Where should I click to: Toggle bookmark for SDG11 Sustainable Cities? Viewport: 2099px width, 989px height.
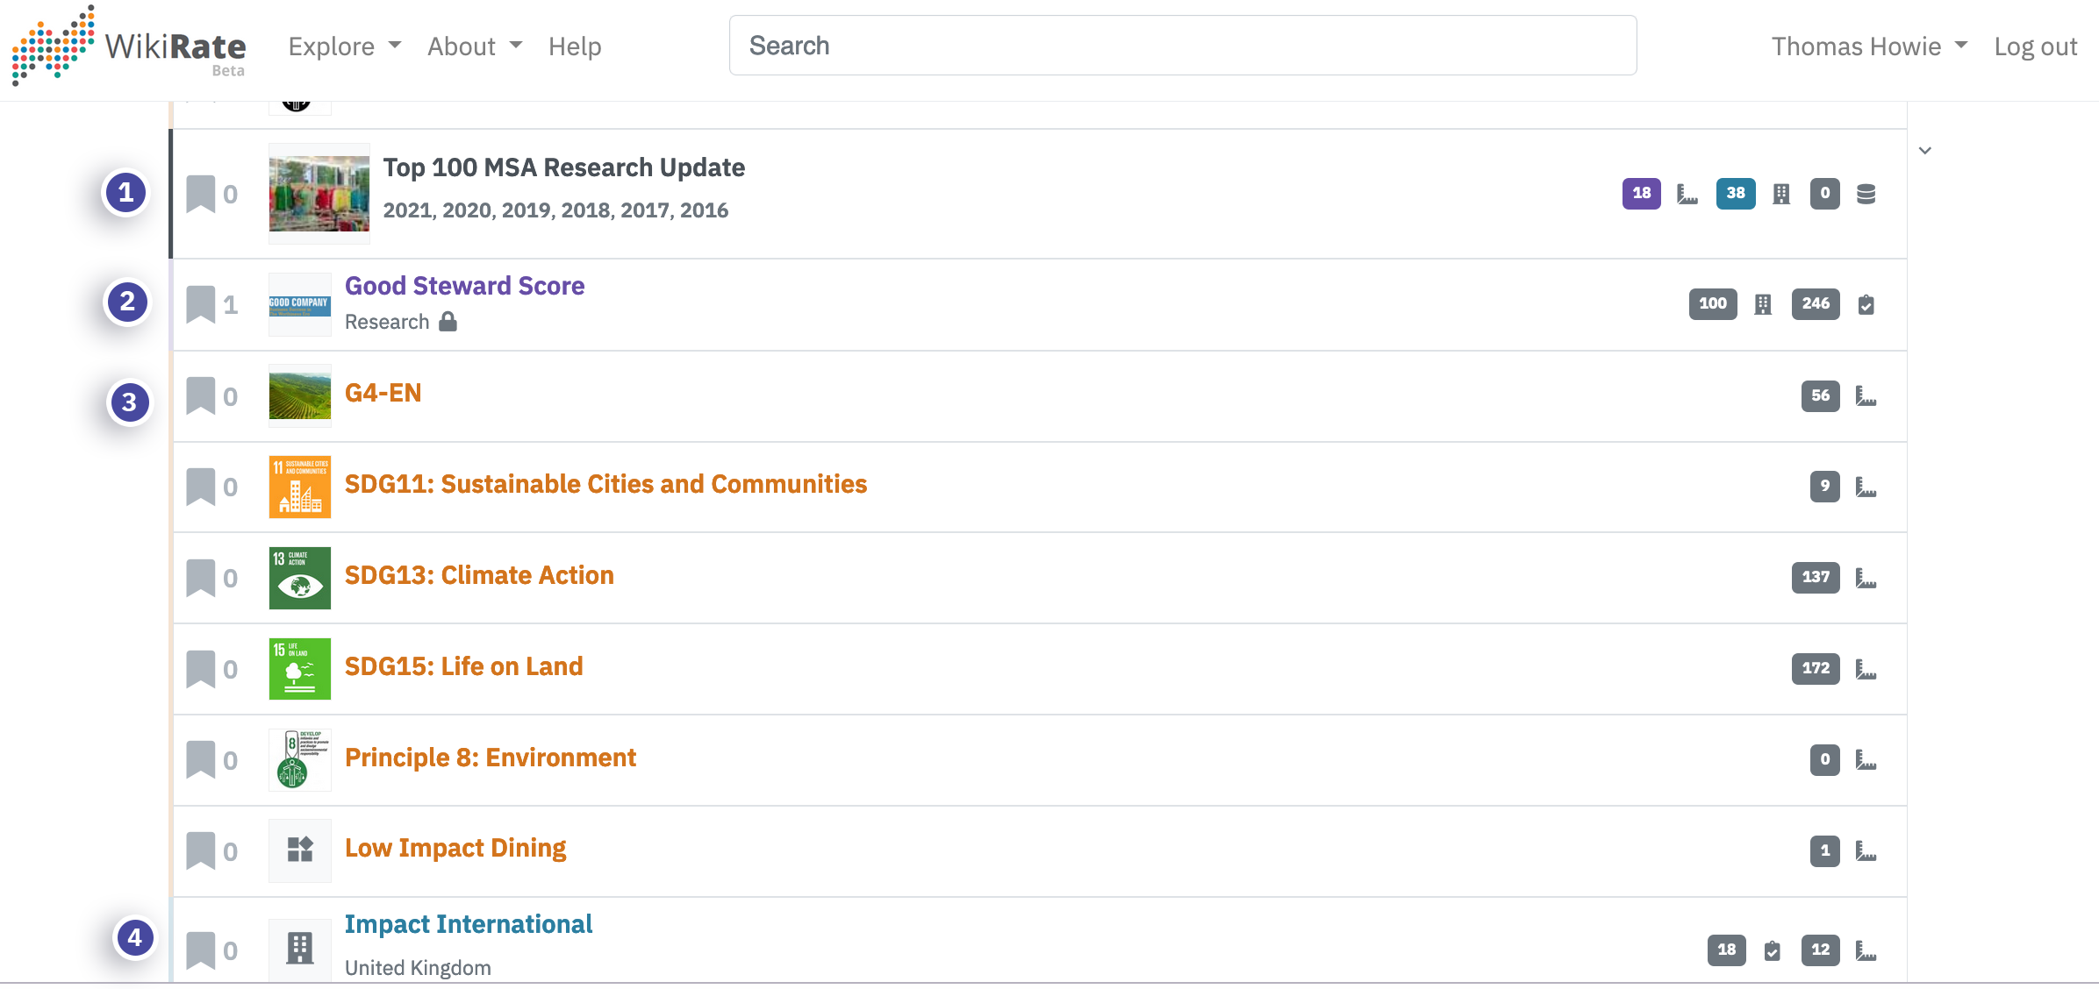tap(201, 487)
